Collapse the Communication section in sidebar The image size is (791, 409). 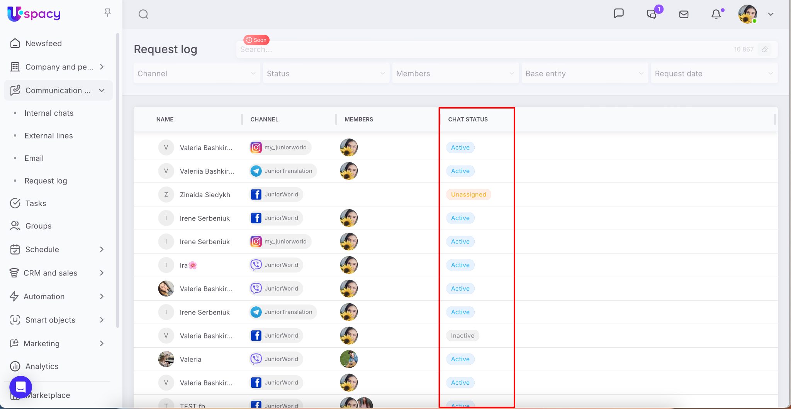(102, 90)
